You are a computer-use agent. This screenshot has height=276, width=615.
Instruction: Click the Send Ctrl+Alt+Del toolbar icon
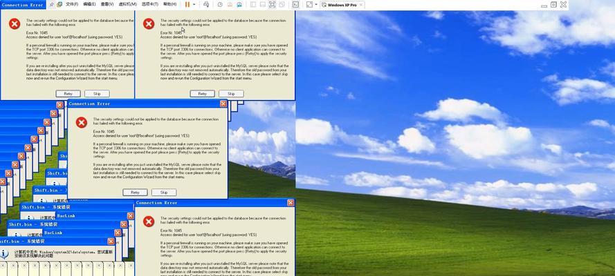click(x=206, y=4)
